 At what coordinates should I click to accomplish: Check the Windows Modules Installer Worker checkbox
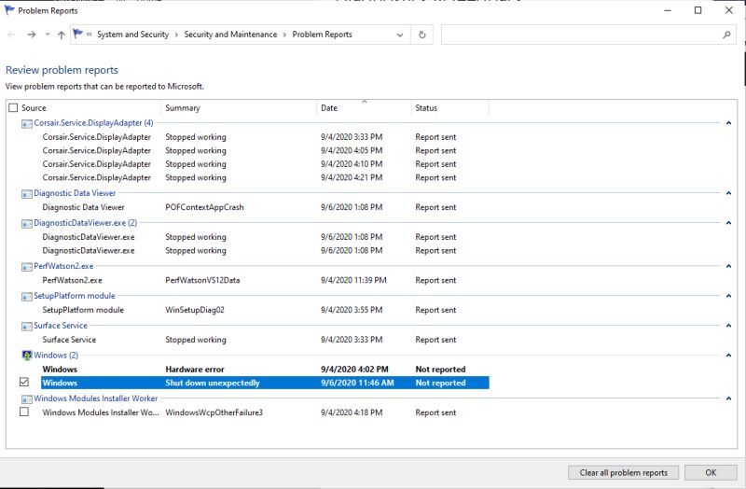tap(24, 412)
